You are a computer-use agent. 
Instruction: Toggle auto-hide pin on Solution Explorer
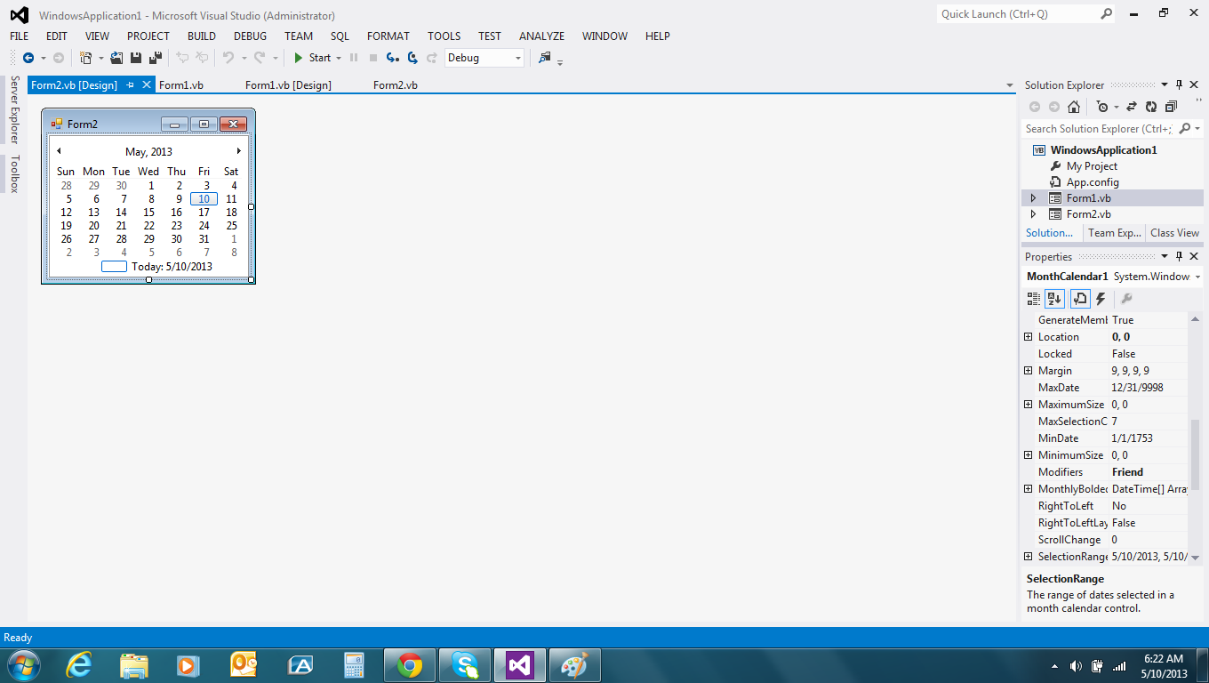click(1180, 84)
